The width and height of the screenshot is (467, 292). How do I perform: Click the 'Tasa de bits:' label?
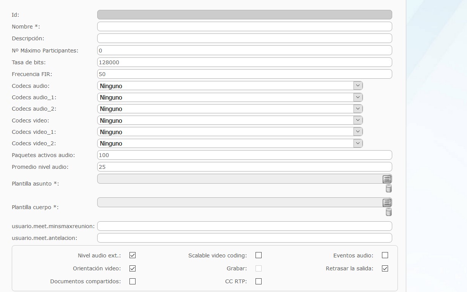click(x=29, y=62)
